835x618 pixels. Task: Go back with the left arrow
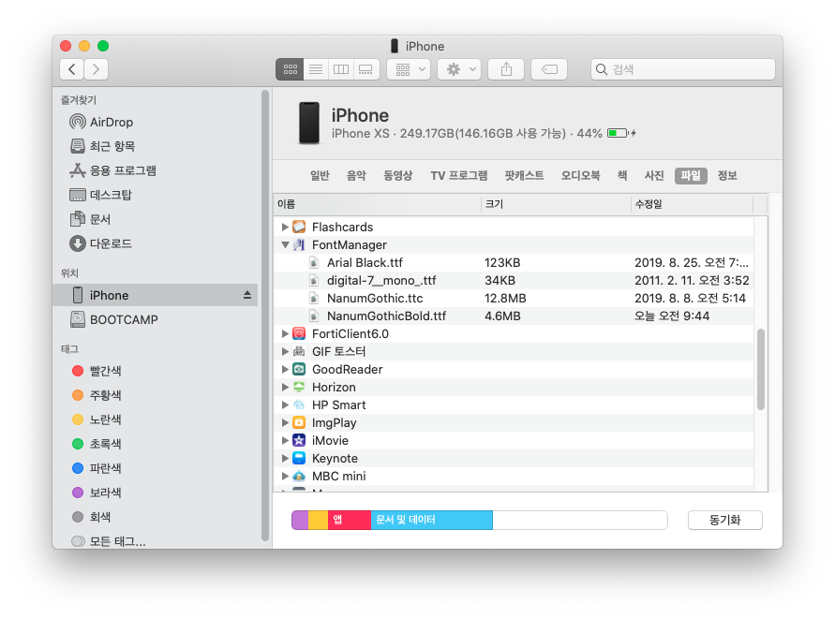tap(72, 69)
